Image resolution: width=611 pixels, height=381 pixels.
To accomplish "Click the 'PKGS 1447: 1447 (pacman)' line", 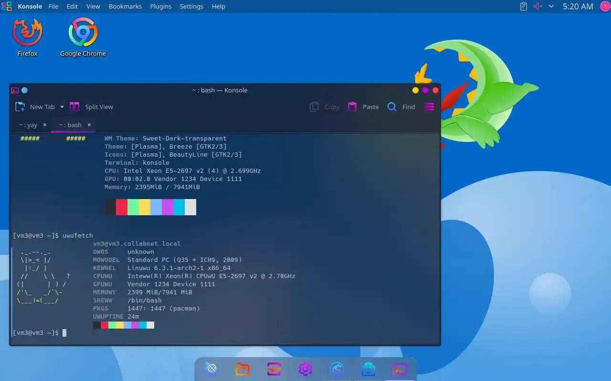I will click(x=147, y=308).
